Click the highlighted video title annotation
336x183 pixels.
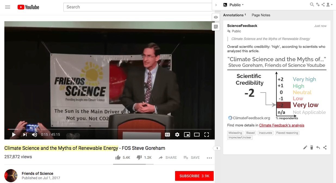(61, 148)
